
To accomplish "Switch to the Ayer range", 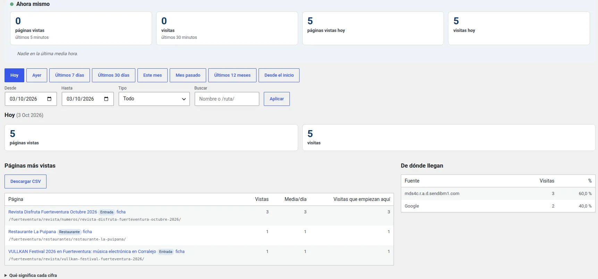I will (37, 75).
